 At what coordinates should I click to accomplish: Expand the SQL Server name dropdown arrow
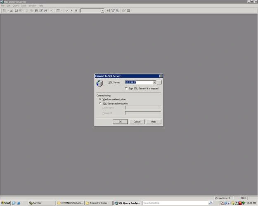pyautogui.click(x=154, y=82)
